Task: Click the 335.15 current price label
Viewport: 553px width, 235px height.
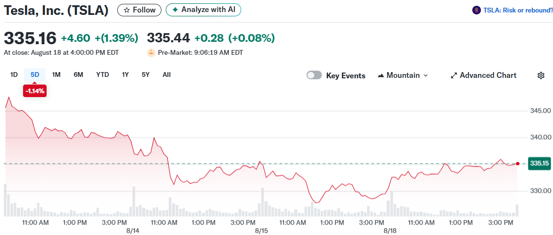Action: tap(539, 163)
